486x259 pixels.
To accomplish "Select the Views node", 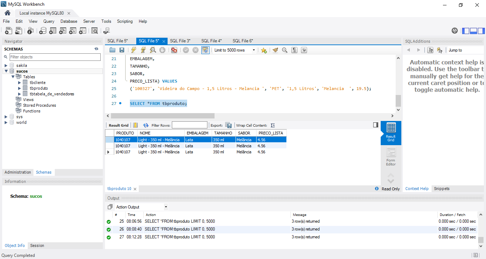I will tap(28, 100).
